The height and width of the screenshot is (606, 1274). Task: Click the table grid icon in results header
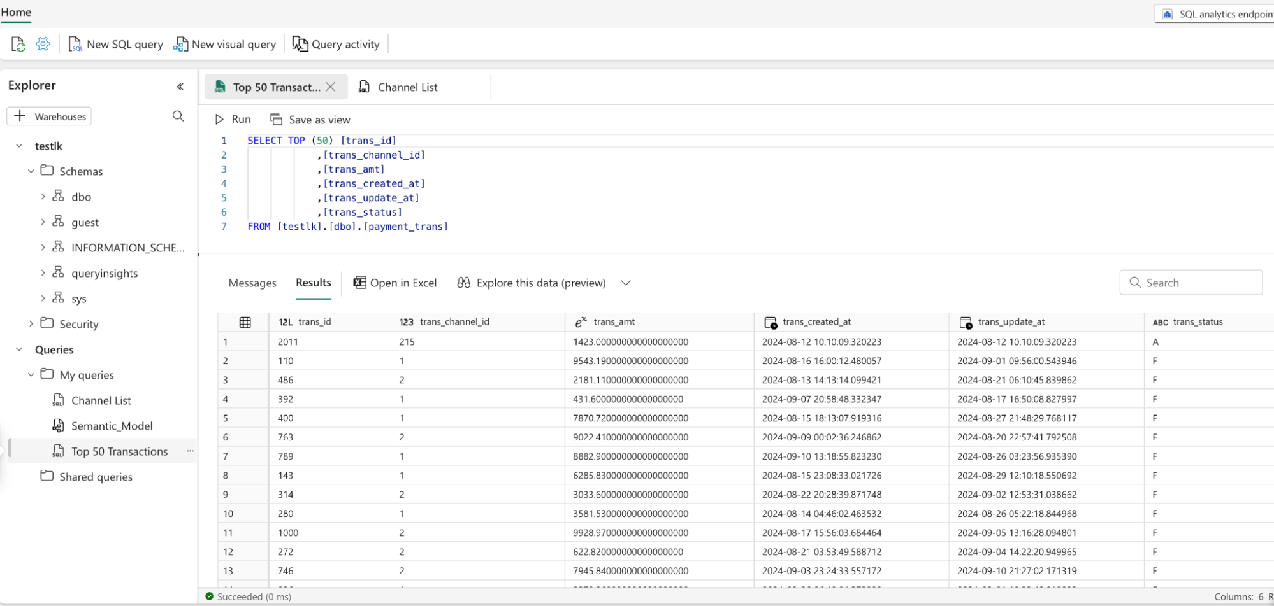click(x=245, y=322)
